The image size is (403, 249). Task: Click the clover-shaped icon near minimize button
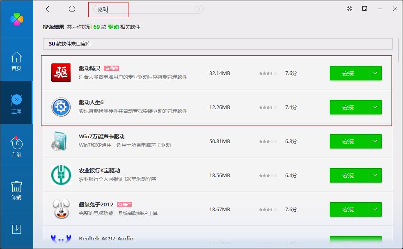(349, 9)
